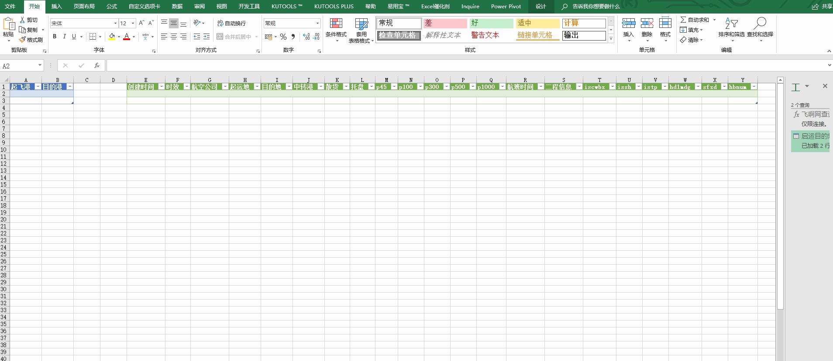Switch to the 插入 ribbon tab
This screenshot has height=361, width=833.
(57, 7)
